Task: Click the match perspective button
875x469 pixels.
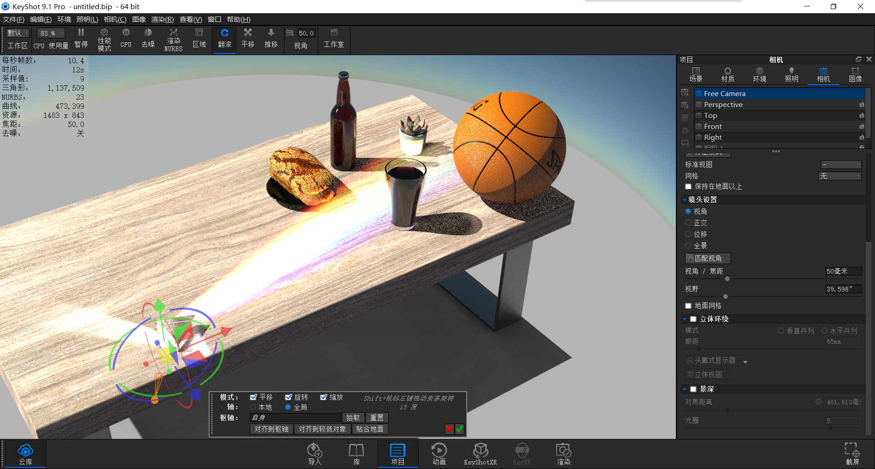Action: [707, 258]
